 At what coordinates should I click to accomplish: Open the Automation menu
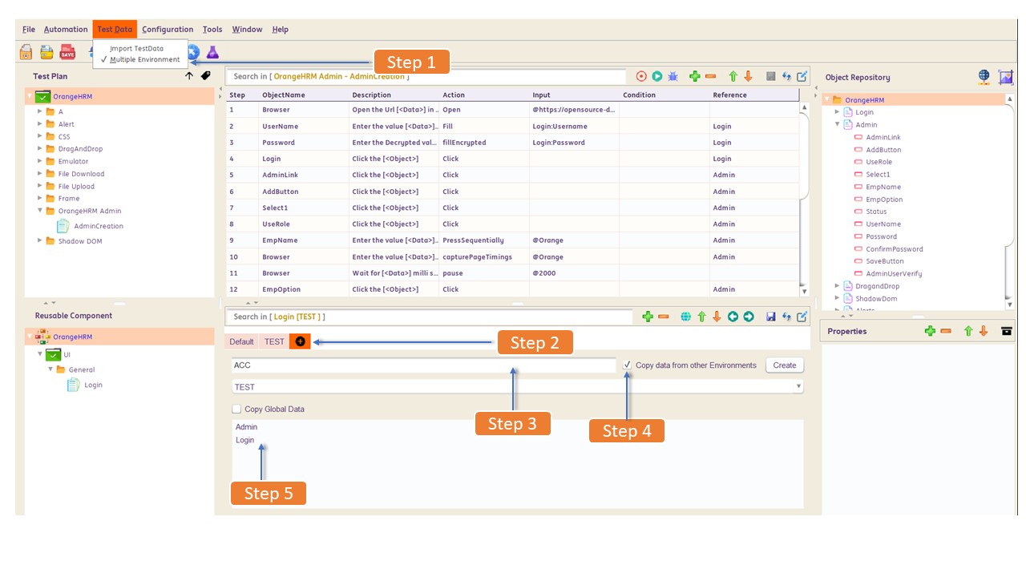point(66,29)
